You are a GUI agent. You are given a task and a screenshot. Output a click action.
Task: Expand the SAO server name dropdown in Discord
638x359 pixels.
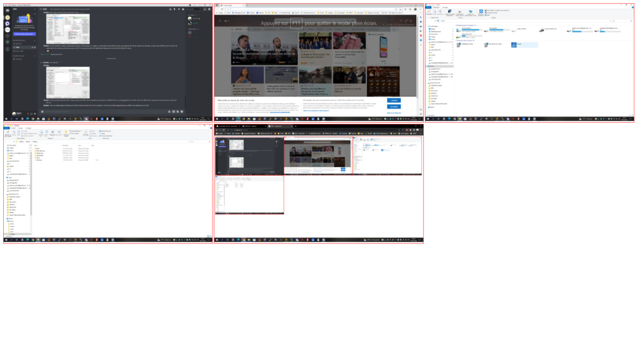35,9
